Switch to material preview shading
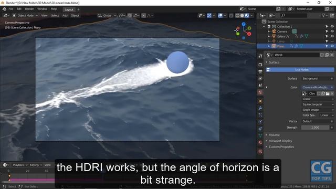This screenshot has height=189, width=336. [x=247, y=15]
